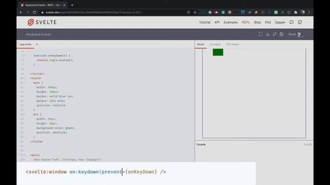Image resolution: width=330 pixels, height=185 pixels.
Task: Select the Keyboard Events browser tab
Action: click(42, 5)
